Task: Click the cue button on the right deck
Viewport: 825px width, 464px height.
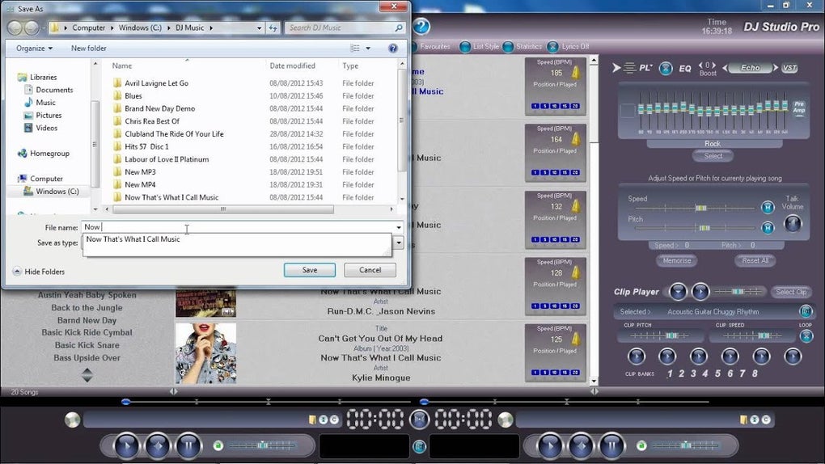Action: (581, 446)
